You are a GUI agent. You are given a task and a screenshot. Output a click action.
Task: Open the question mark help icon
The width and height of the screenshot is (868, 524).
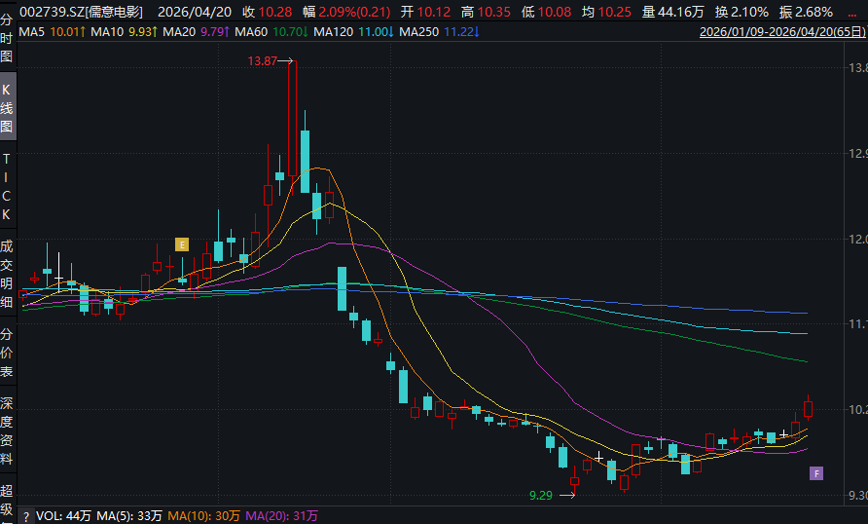click(26, 515)
